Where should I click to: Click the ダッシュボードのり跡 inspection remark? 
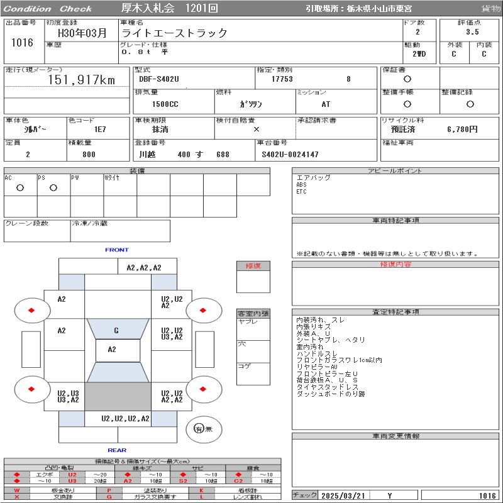tap(331, 394)
